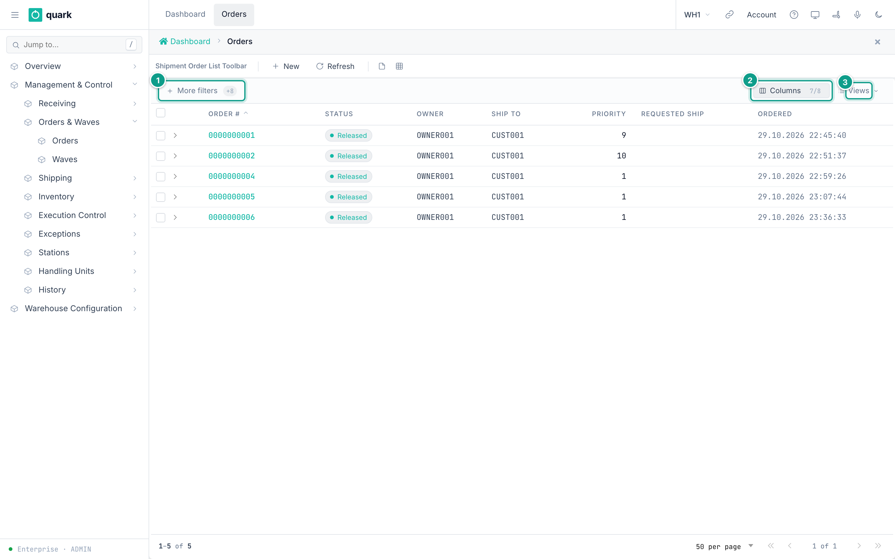Open the 50 per page dropdown
Viewport: 895px width, 559px height.
724,547
